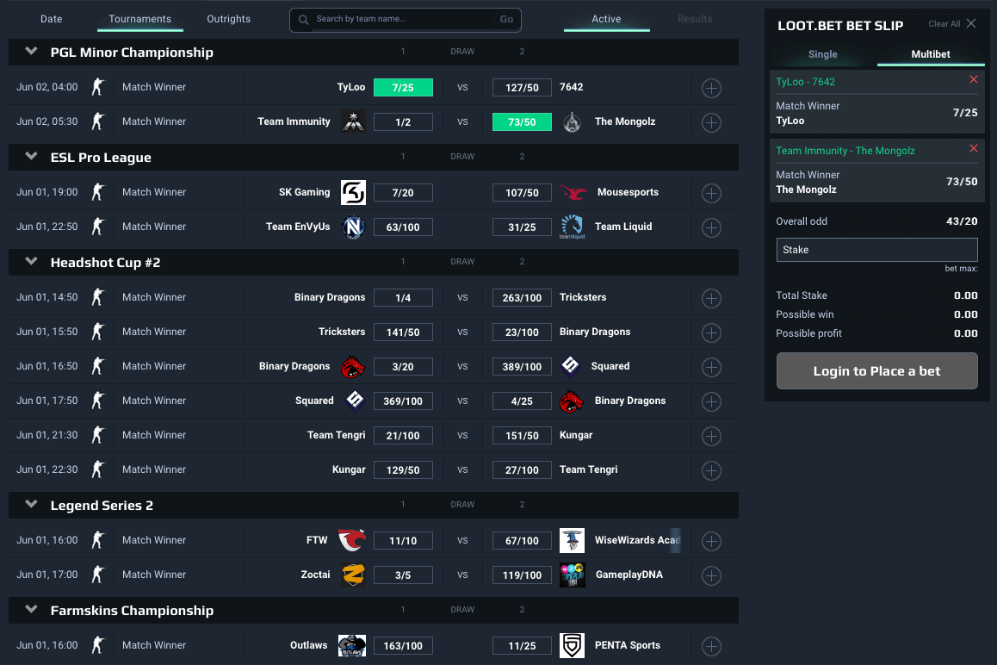The image size is (997, 665).
Task: Select Team Liquid odds 31/25
Action: click(x=522, y=227)
